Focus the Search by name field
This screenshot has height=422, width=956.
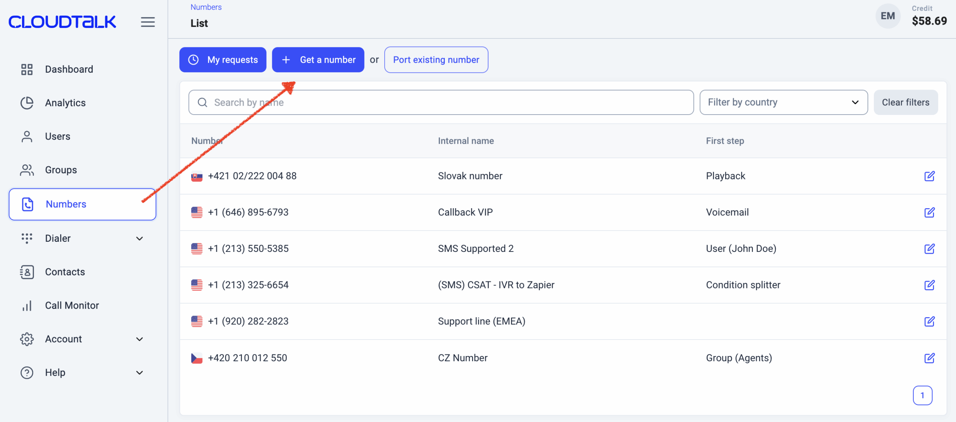click(441, 102)
